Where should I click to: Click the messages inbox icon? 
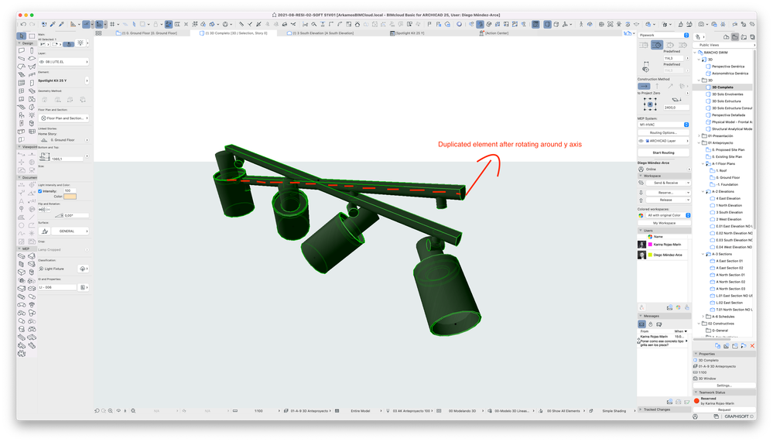coord(642,324)
